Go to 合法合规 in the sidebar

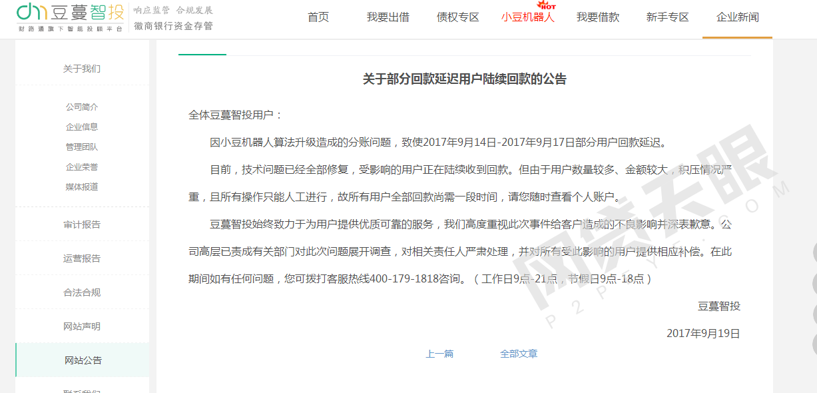tap(82, 292)
